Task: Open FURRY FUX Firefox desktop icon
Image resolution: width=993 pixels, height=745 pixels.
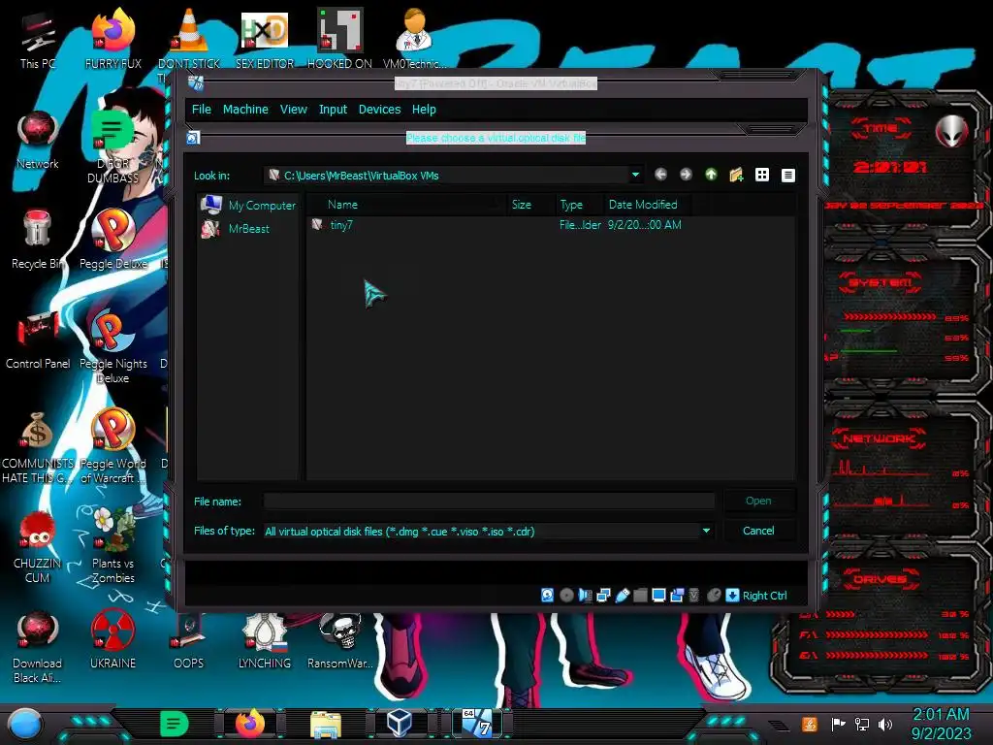Action: (x=112, y=38)
